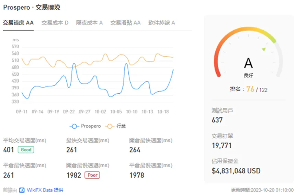
Task: Click the 09-22 date on chart axis
Action: [69, 112]
